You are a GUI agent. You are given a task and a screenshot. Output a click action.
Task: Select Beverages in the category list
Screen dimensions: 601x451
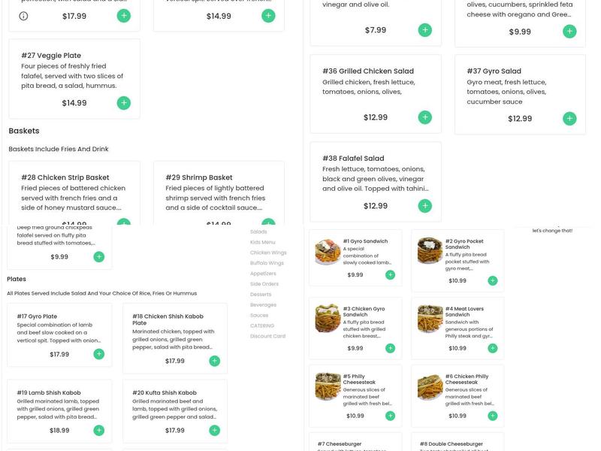tap(263, 305)
